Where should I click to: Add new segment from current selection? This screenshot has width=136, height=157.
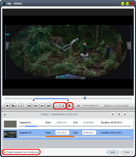(70, 106)
